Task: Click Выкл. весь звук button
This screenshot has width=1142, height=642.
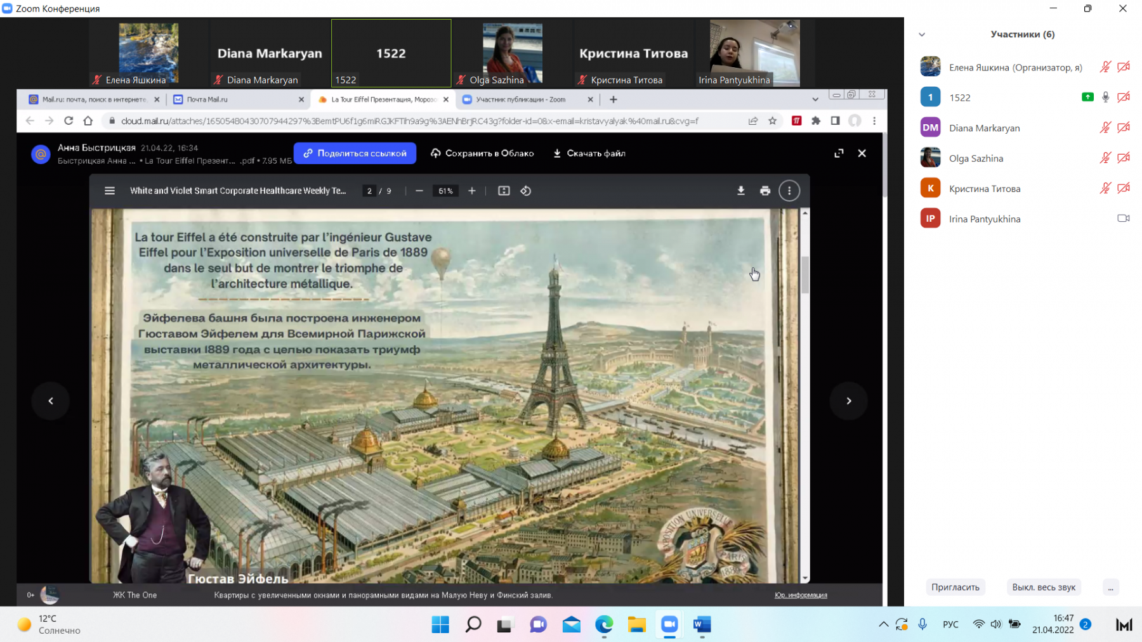Action: pyautogui.click(x=1044, y=587)
